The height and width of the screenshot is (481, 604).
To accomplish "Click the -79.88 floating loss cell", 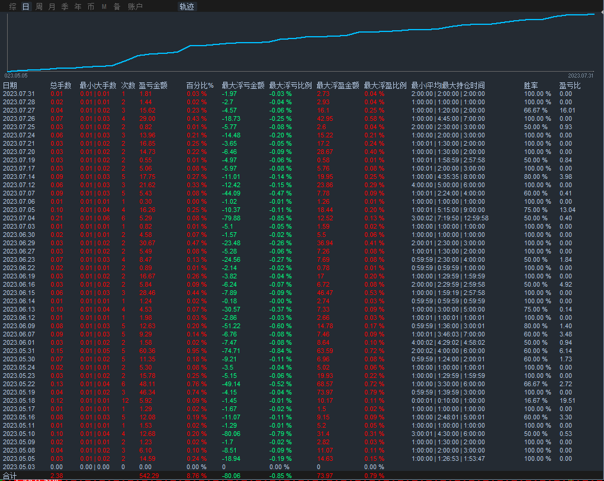I will pyautogui.click(x=231, y=218).
